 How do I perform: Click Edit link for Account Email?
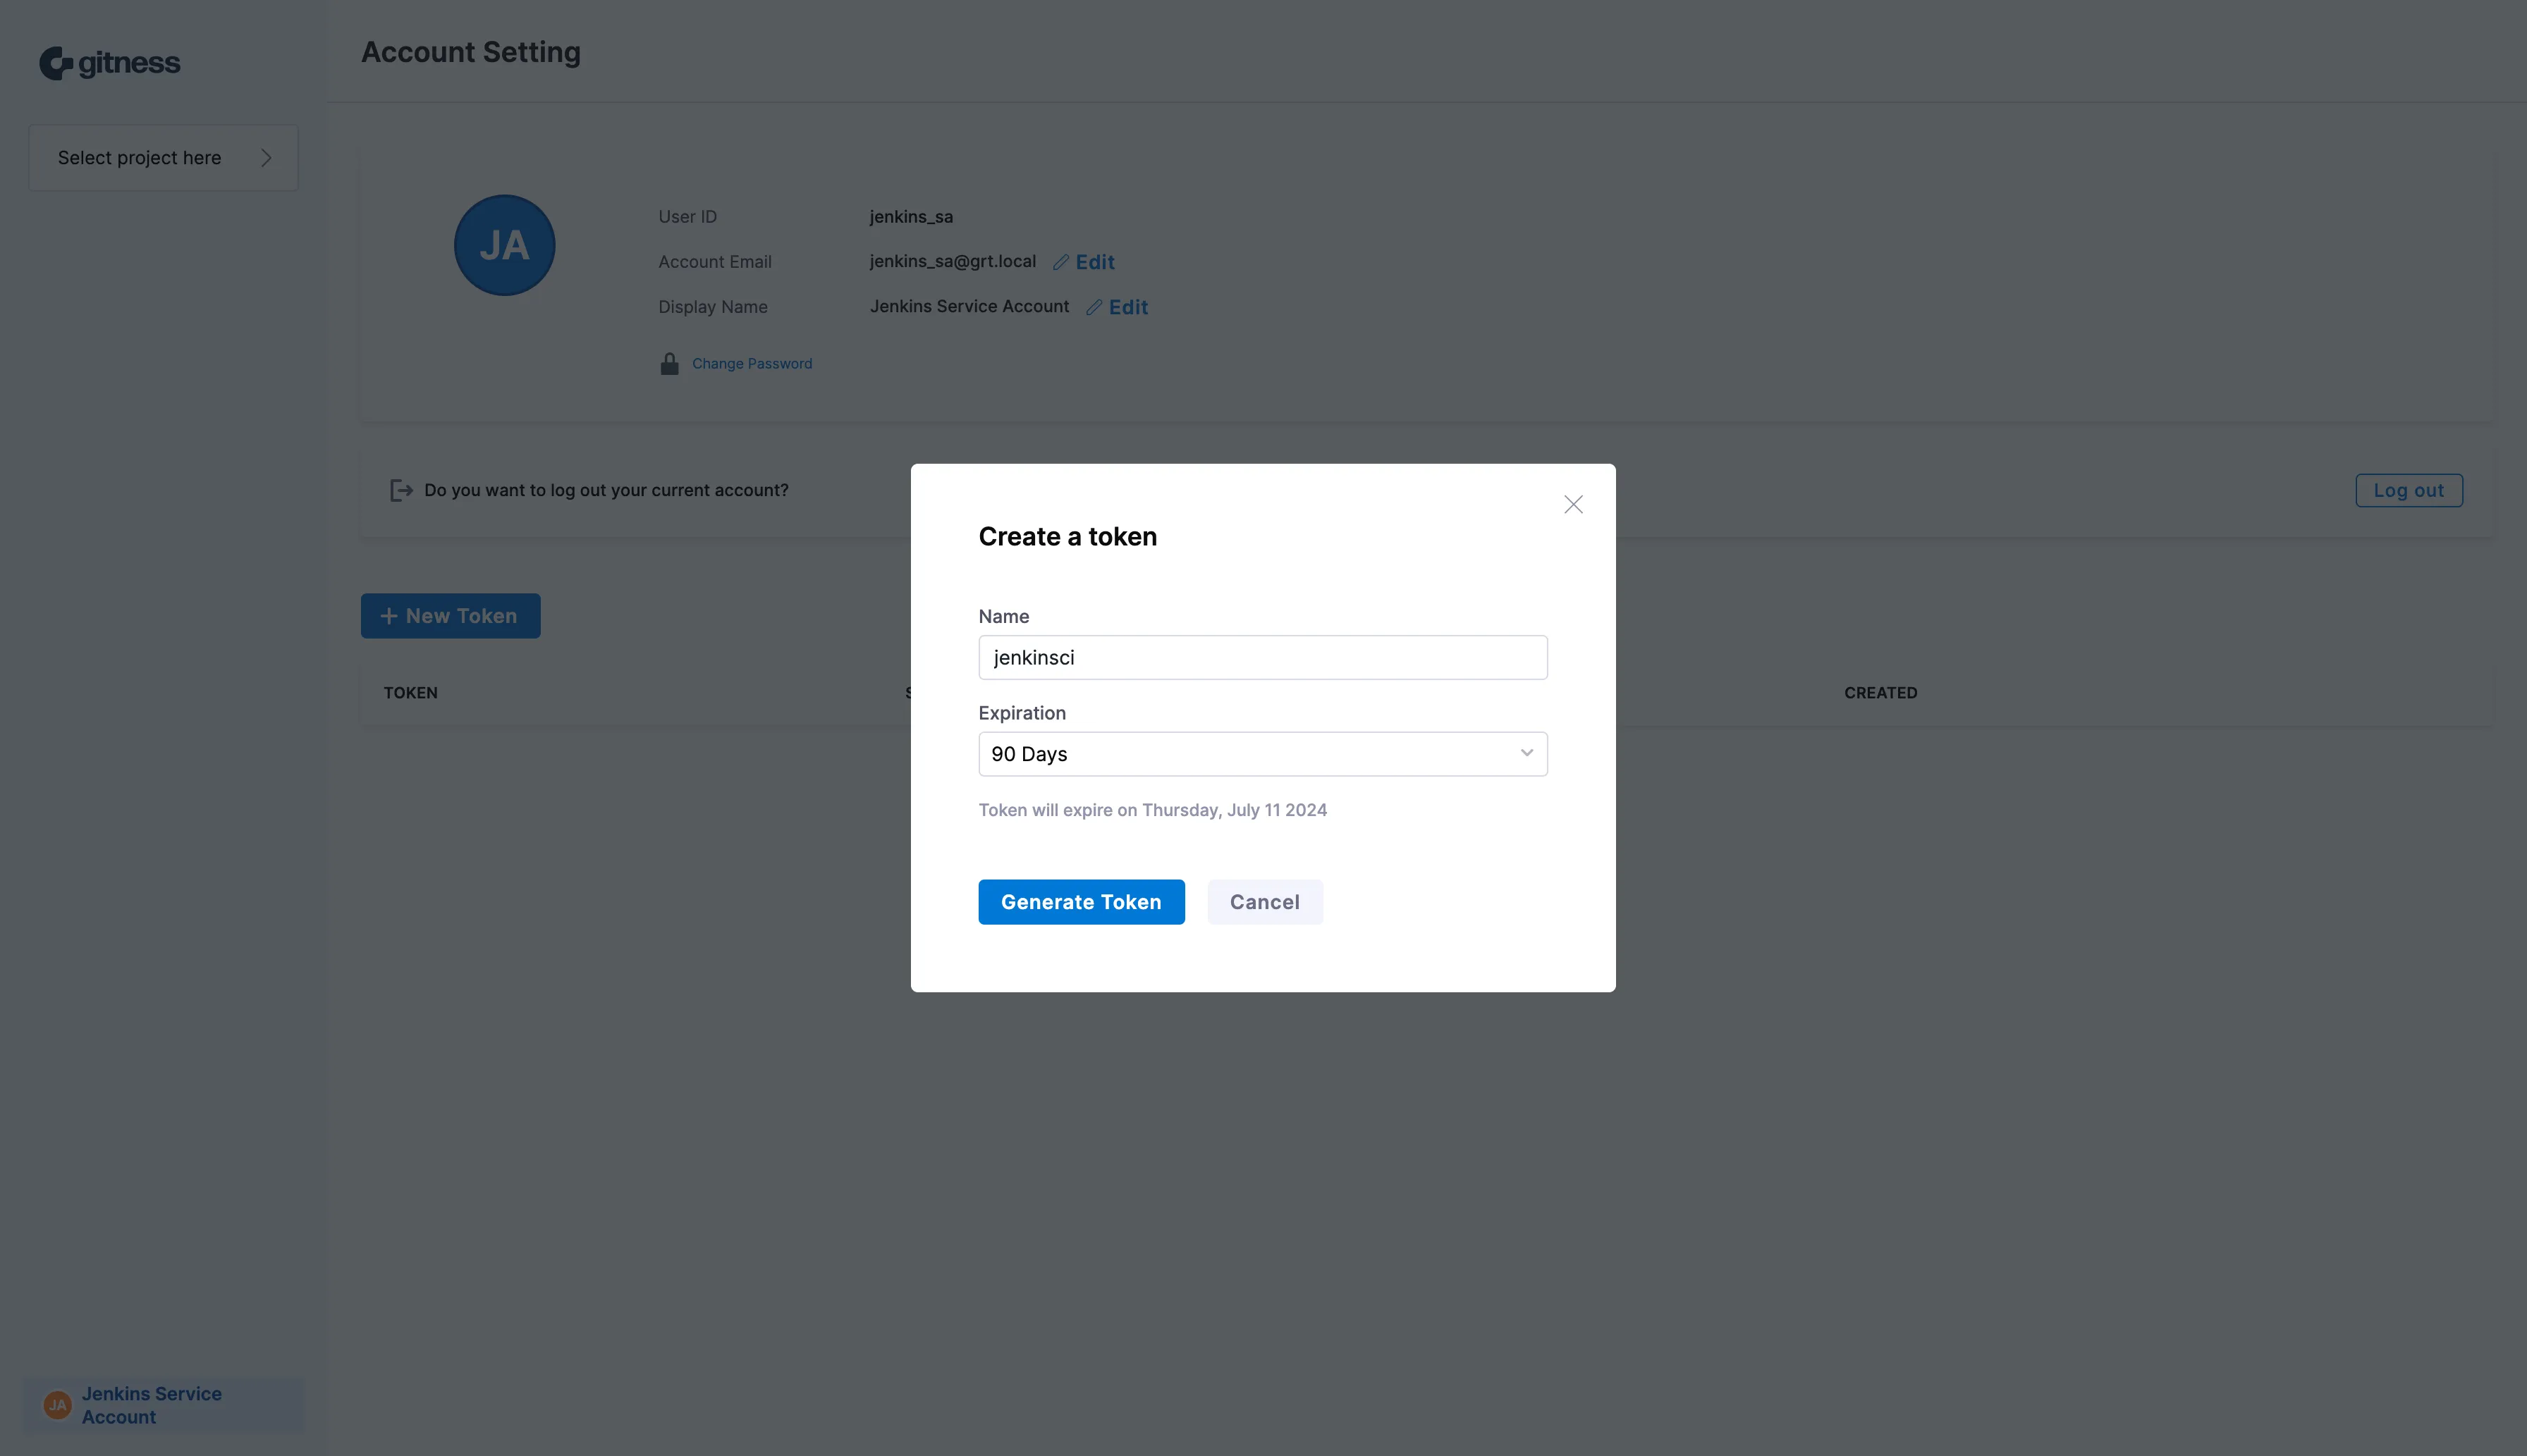1094,262
